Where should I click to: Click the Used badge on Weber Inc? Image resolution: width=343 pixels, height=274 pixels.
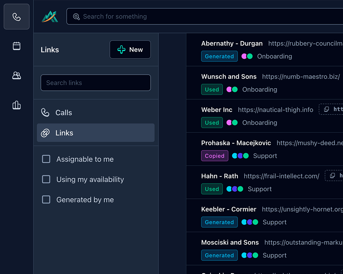pyautogui.click(x=212, y=123)
